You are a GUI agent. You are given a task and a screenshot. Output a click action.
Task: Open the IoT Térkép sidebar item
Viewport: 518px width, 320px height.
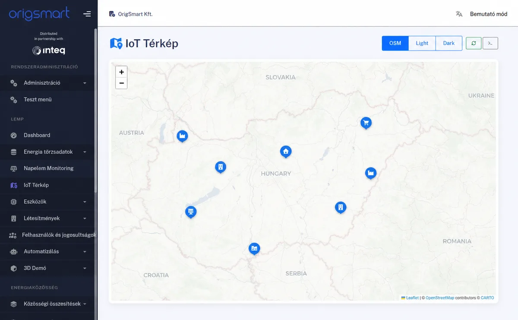pos(47,185)
